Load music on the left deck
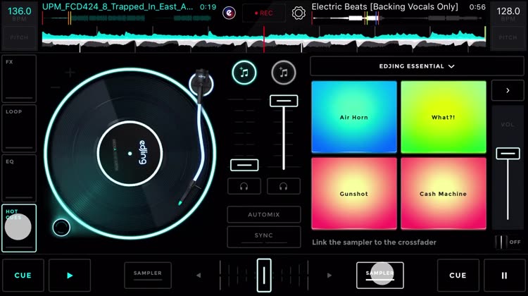 pos(244,73)
